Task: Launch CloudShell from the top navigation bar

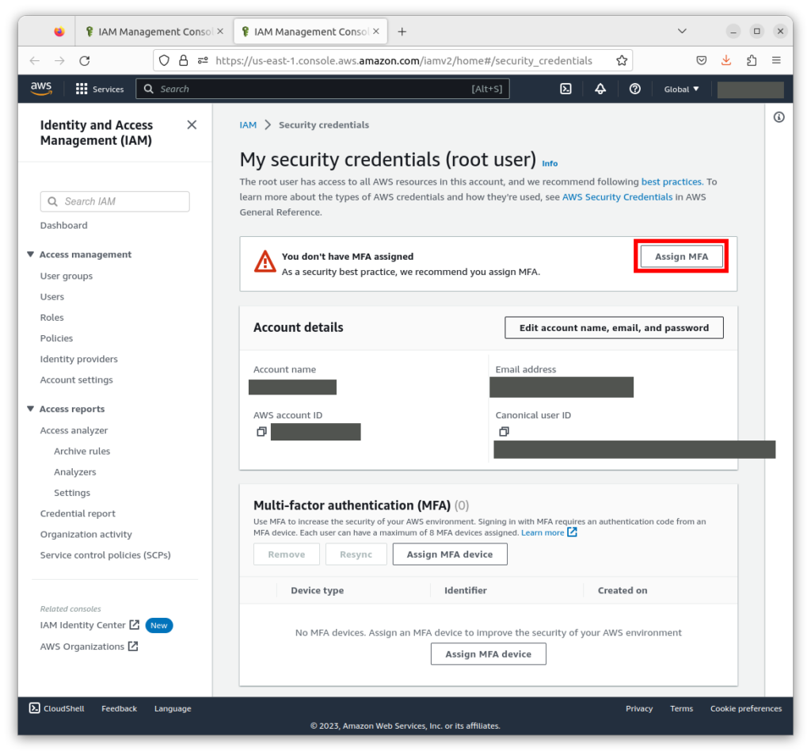Action: 565,89
